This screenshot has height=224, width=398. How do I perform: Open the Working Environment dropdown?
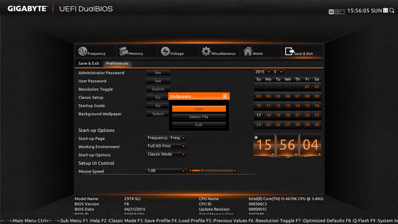click(x=166, y=146)
